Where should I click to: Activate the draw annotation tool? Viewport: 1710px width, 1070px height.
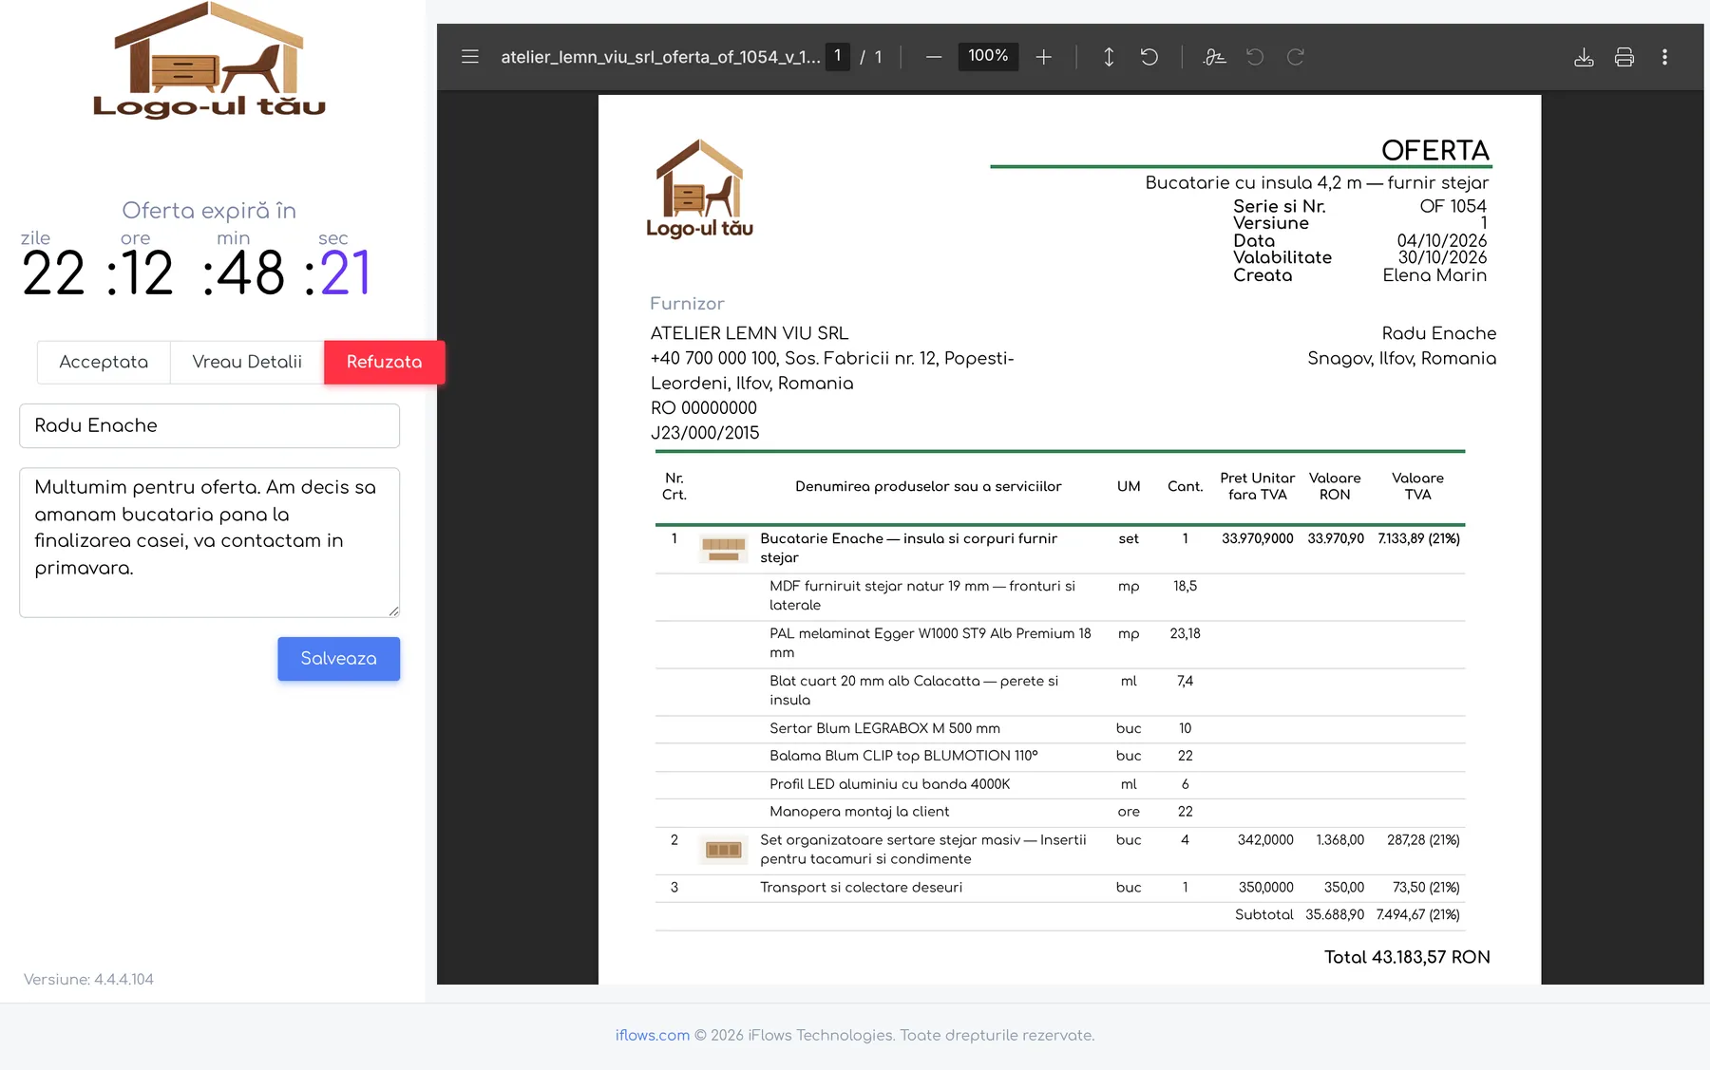click(x=1214, y=57)
